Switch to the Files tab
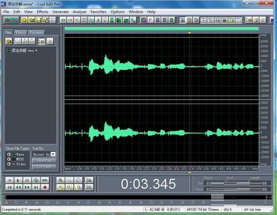 8,33
